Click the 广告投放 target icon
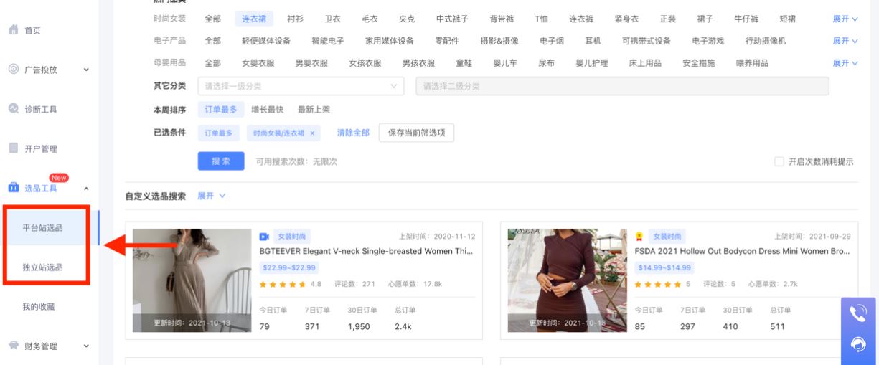 [x=13, y=70]
